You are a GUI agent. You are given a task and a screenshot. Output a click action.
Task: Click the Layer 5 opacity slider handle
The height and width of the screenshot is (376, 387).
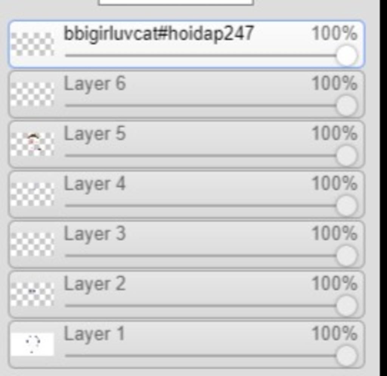click(347, 155)
